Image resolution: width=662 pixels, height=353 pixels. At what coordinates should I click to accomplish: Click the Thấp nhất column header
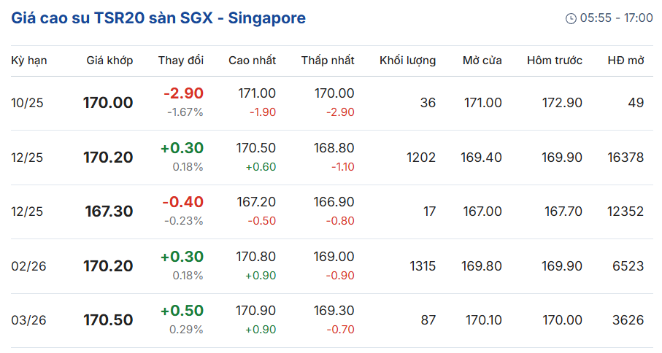328,61
